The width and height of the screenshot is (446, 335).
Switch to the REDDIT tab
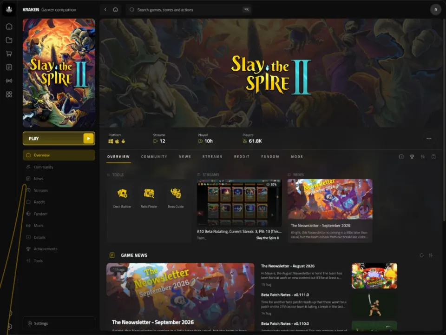pyautogui.click(x=242, y=157)
